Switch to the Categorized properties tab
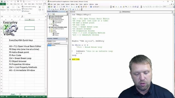Viewport: 175px width, 98px height. 57,43
